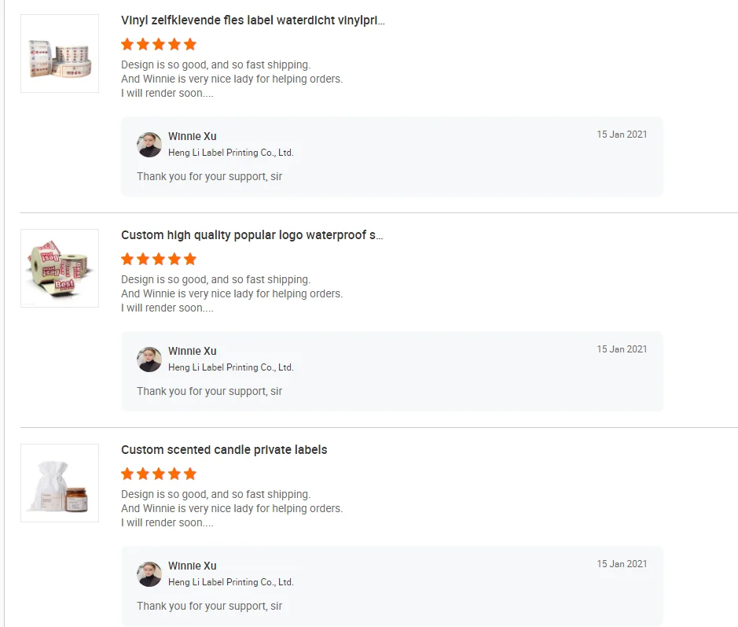This screenshot has height=627, width=738.
Task: Open 'Custom scented candle private labels' title
Action: (x=224, y=450)
